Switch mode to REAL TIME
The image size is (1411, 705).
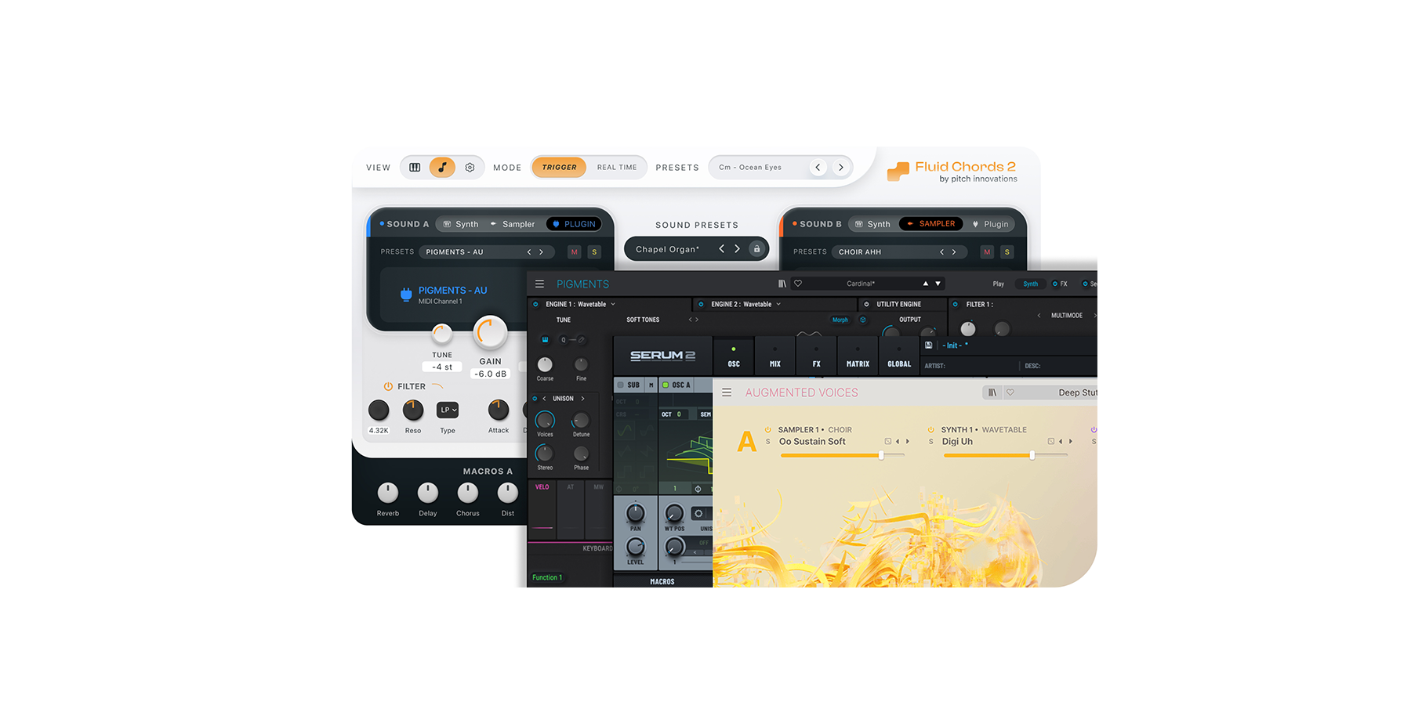[617, 168]
